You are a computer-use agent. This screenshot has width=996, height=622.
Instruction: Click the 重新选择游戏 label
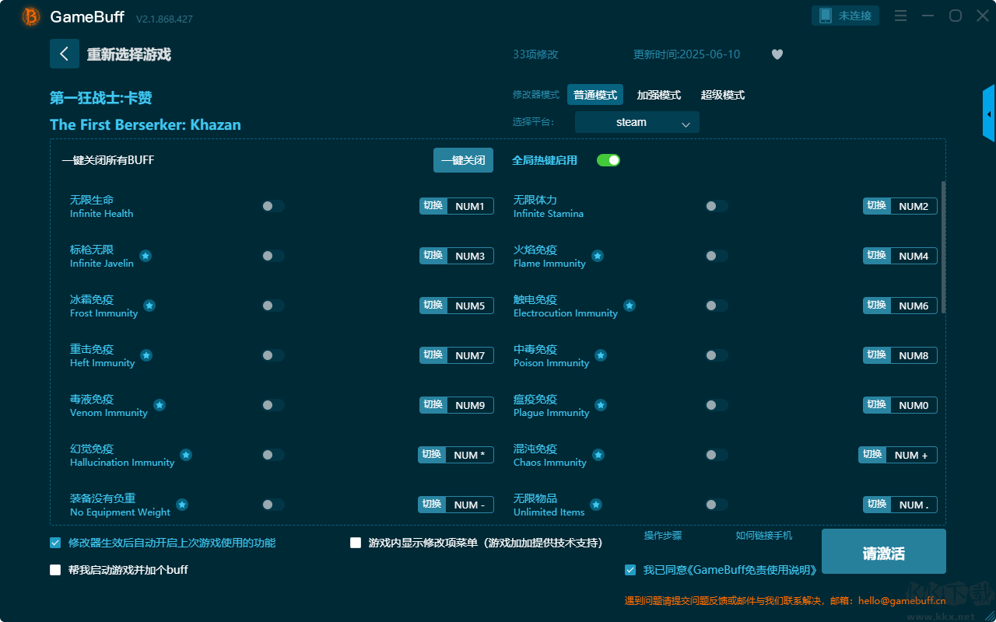[129, 54]
